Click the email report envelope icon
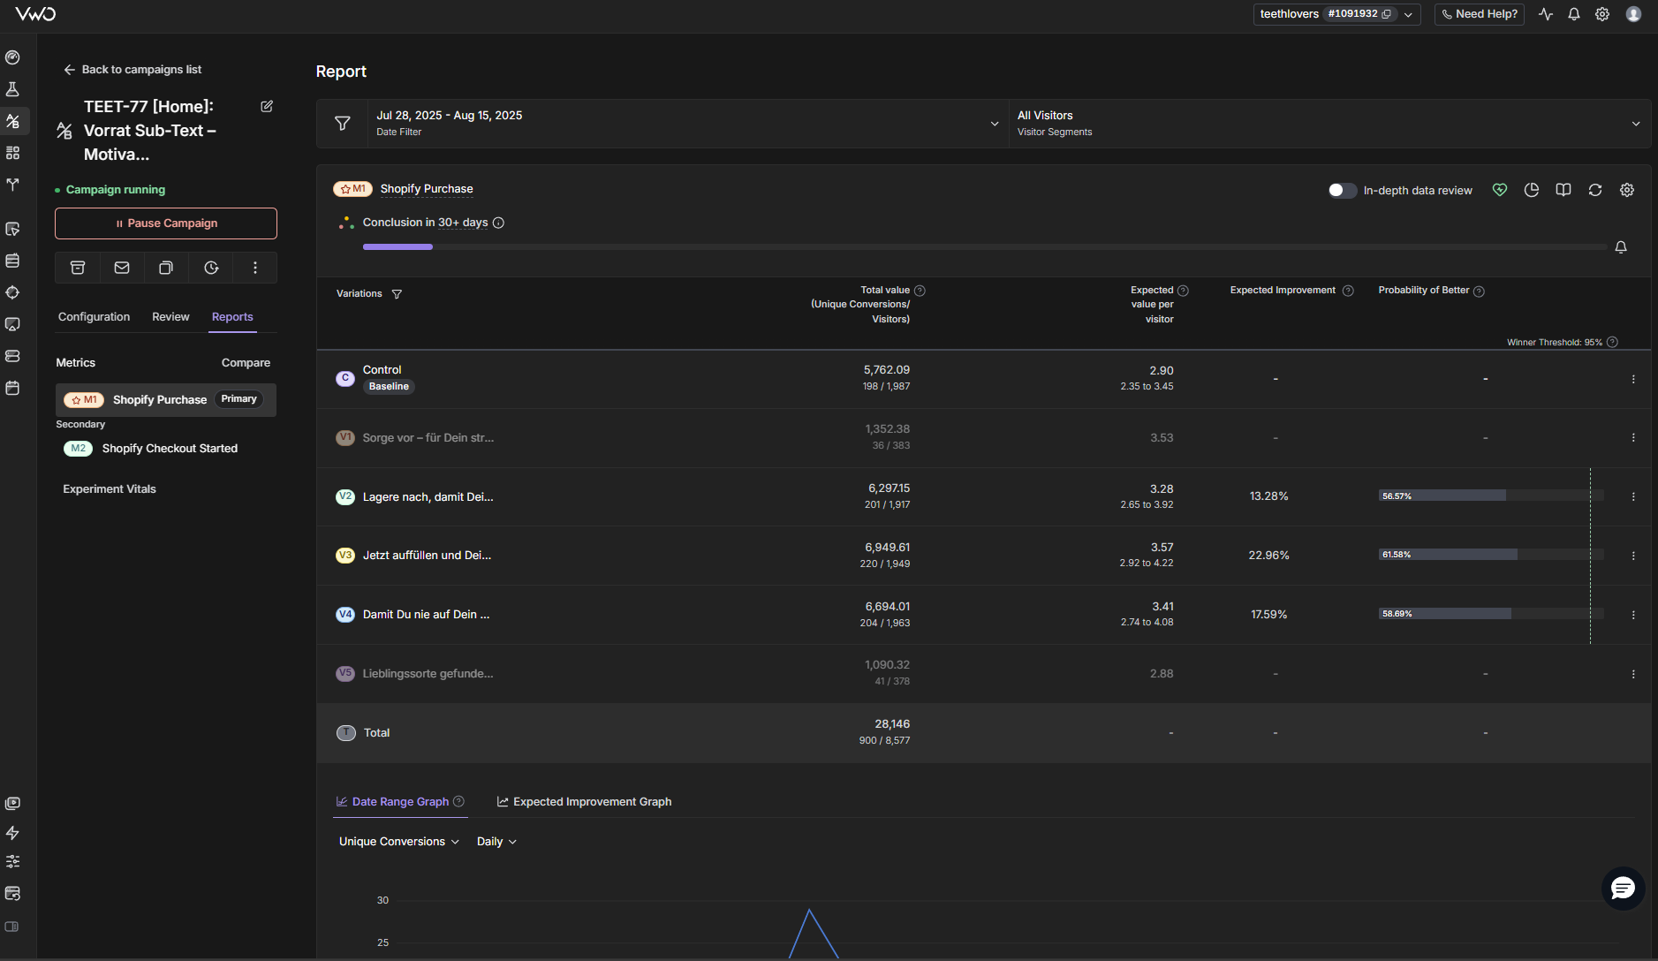The width and height of the screenshot is (1658, 961). [x=122, y=268]
